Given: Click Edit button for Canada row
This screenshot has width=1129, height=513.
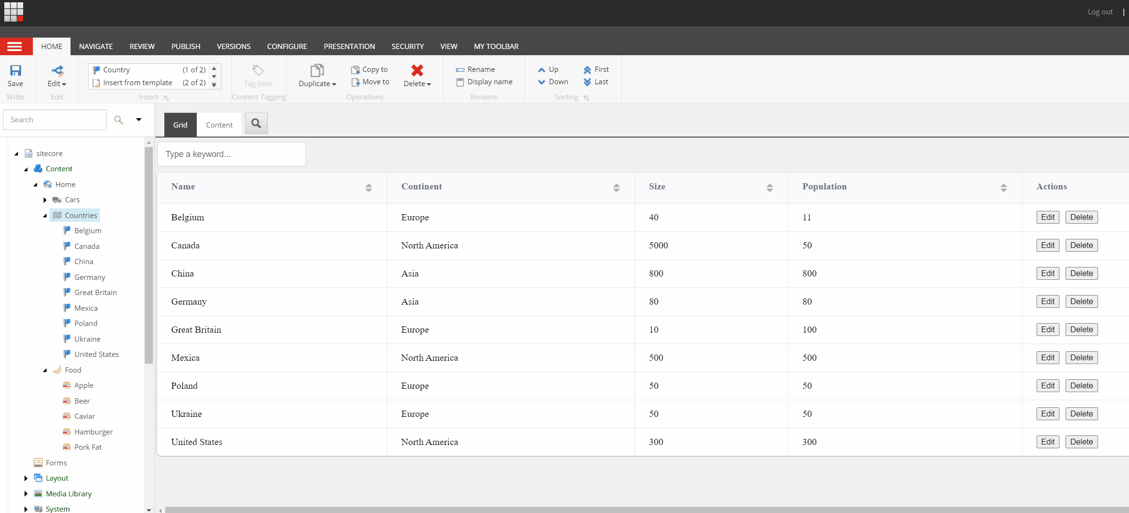Looking at the screenshot, I should click(x=1048, y=245).
